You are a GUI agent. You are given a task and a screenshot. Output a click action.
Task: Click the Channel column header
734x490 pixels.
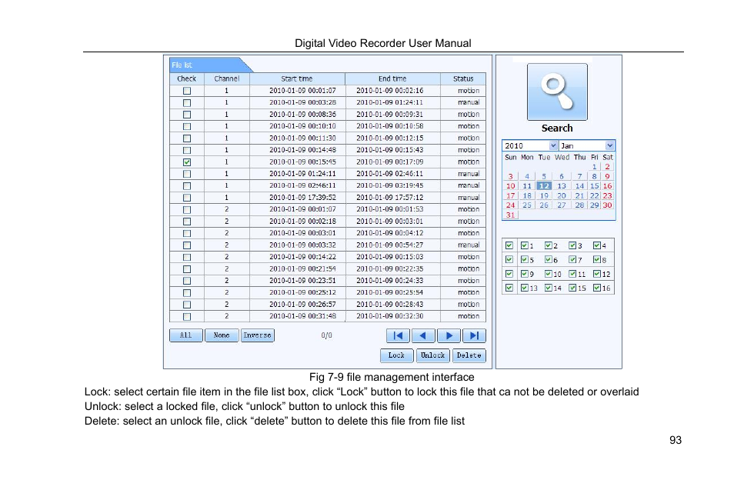click(x=226, y=78)
